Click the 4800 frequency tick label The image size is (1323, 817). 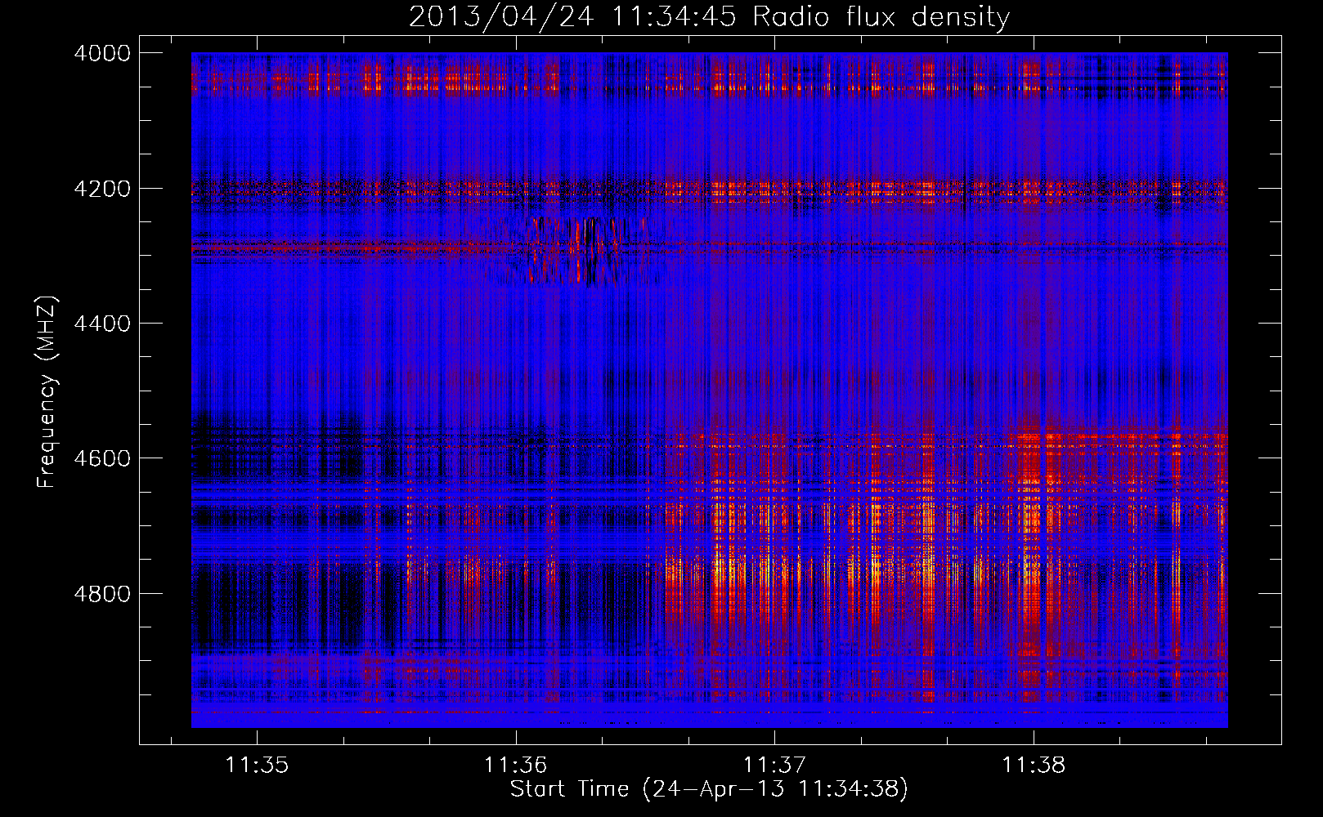coord(102,594)
